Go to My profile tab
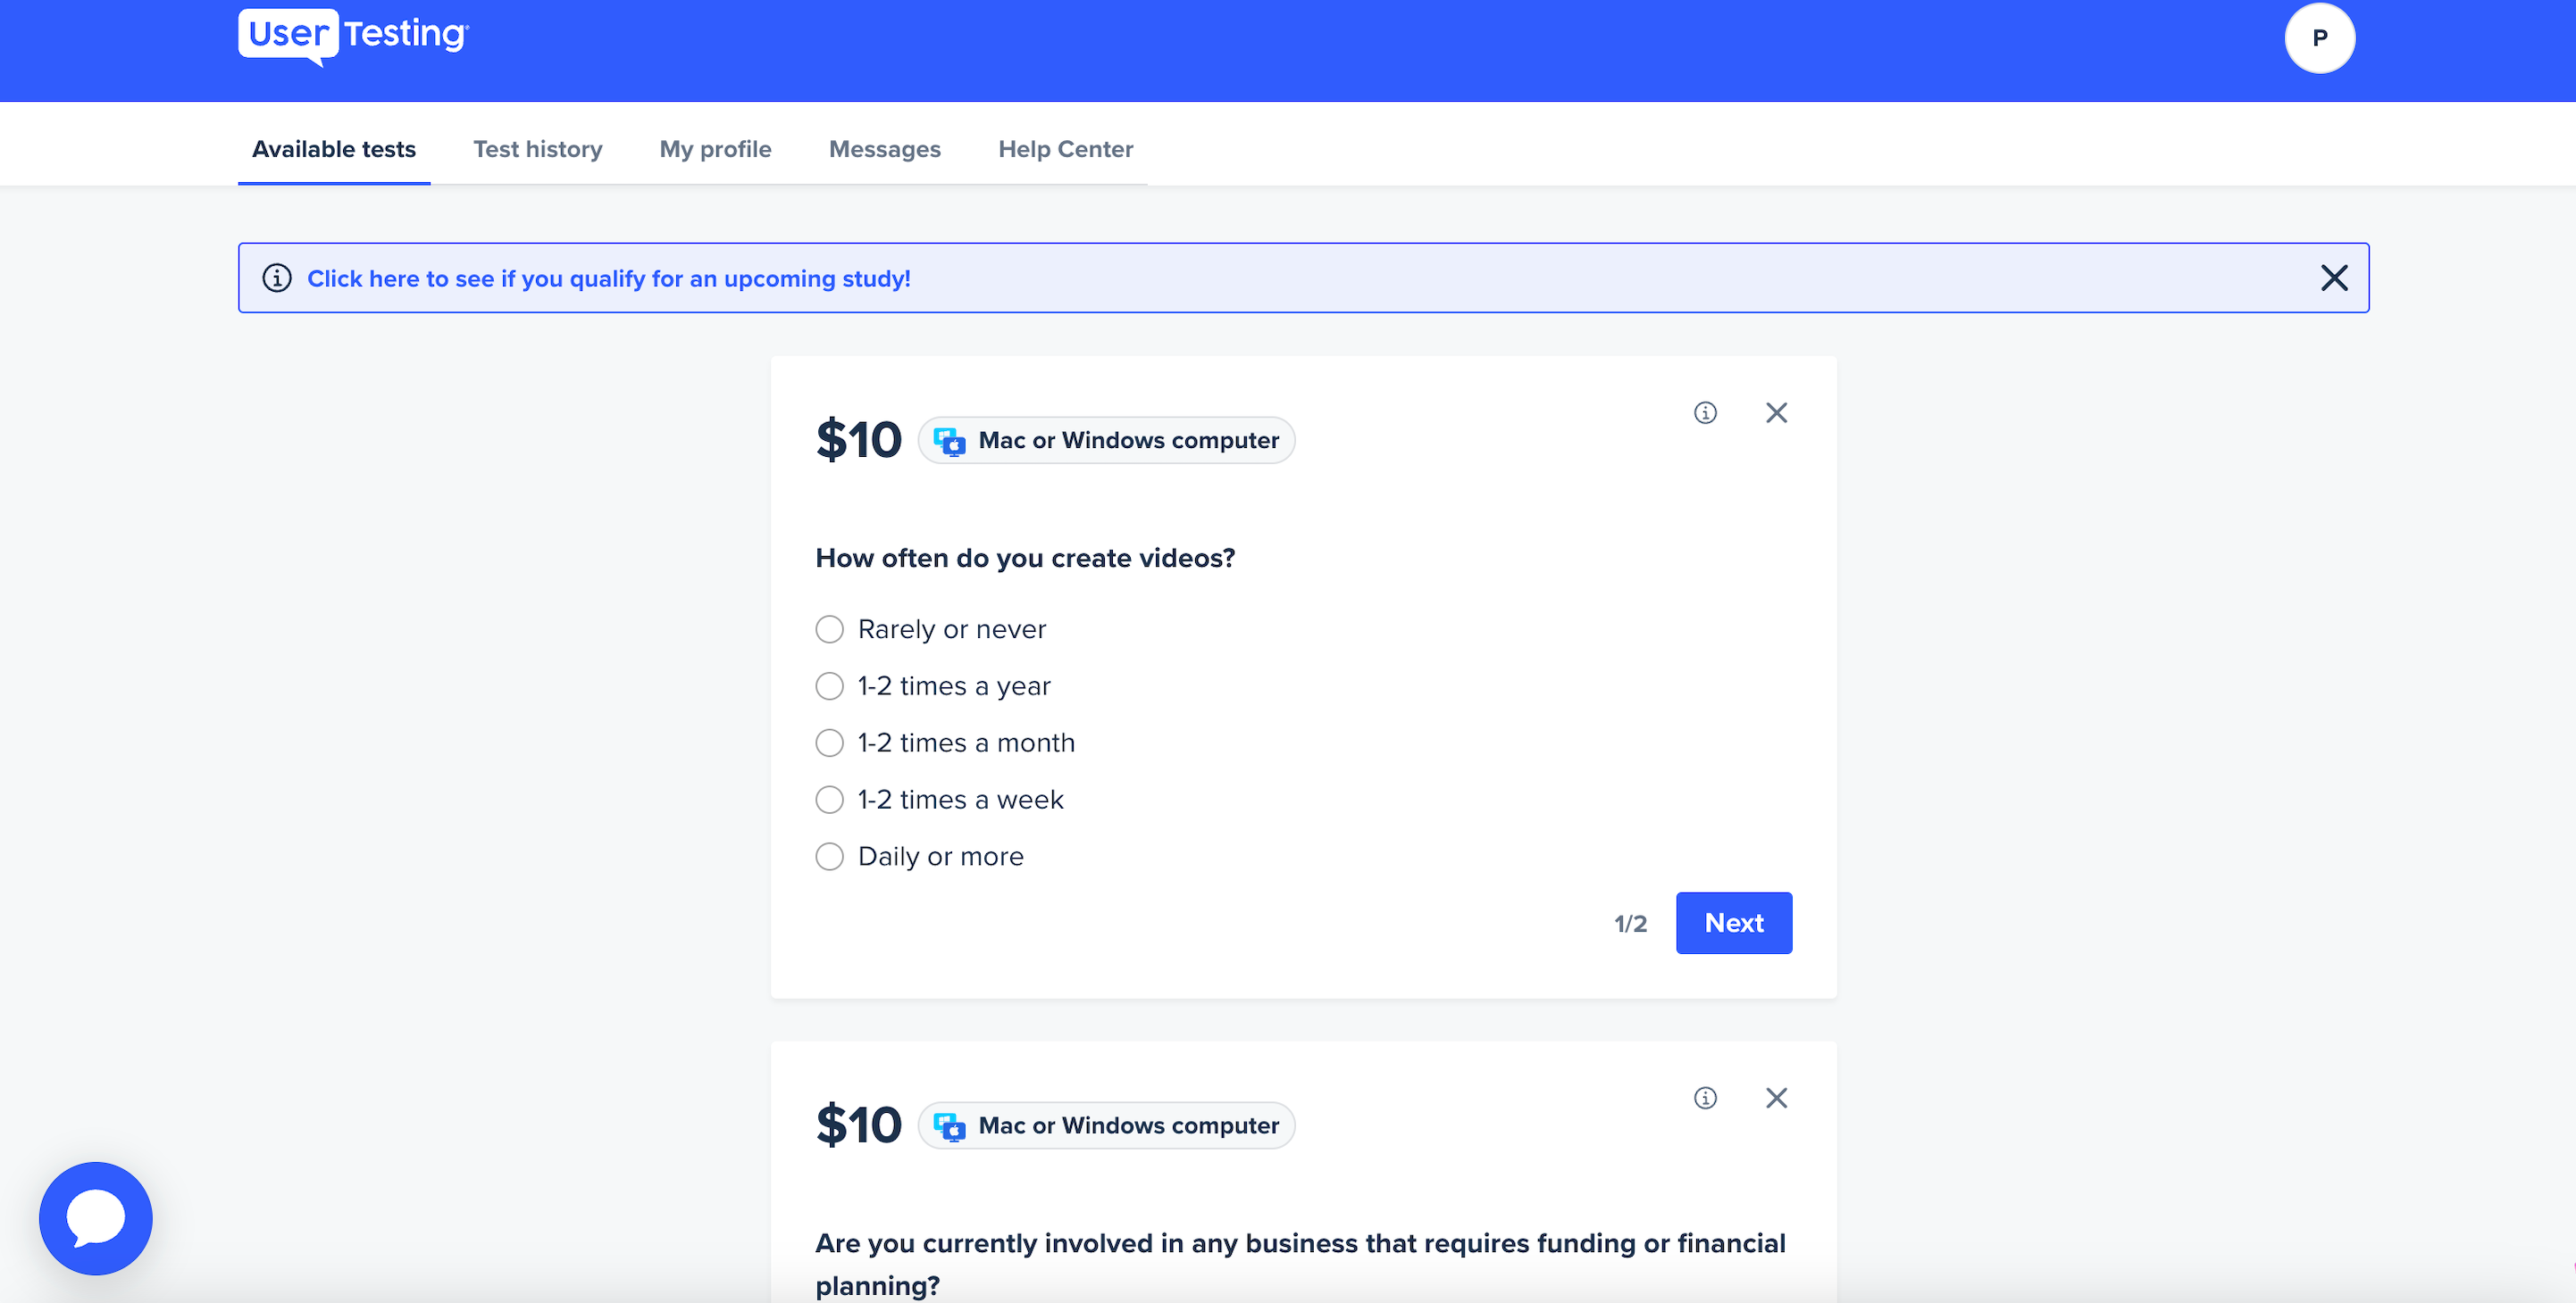This screenshot has width=2576, height=1303. pos(715,149)
